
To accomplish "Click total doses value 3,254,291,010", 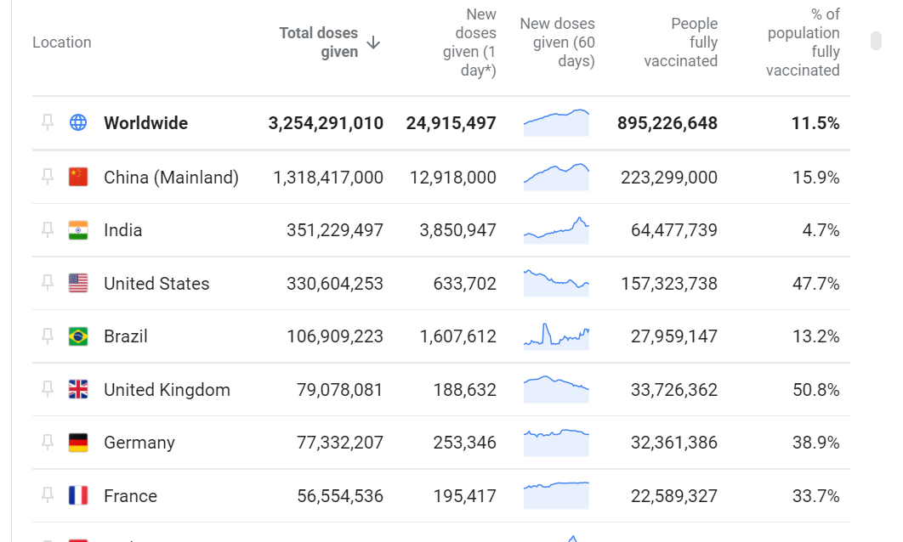I will 326,122.
